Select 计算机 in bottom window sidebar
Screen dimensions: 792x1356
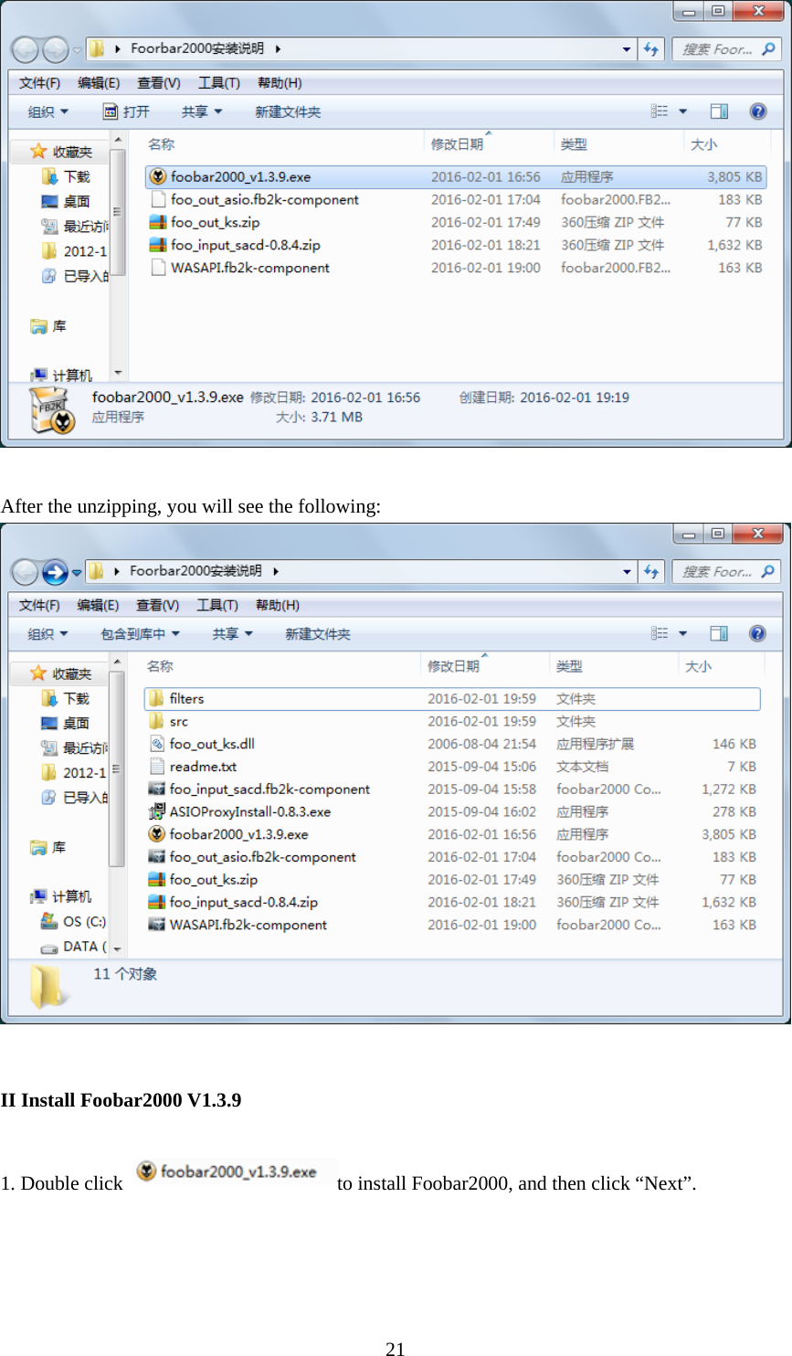pyautogui.click(x=61, y=896)
